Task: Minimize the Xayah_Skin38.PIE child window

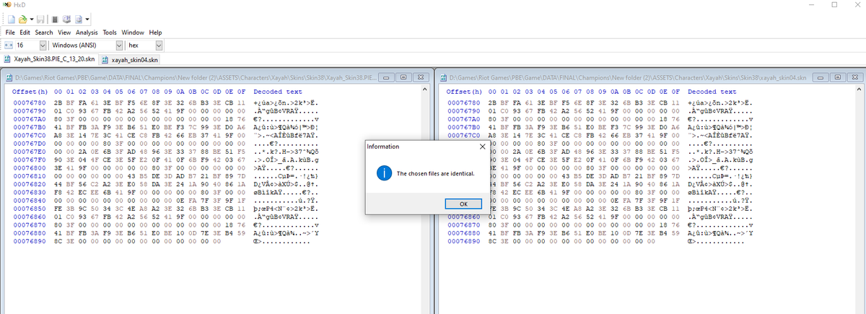Action: [x=386, y=77]
